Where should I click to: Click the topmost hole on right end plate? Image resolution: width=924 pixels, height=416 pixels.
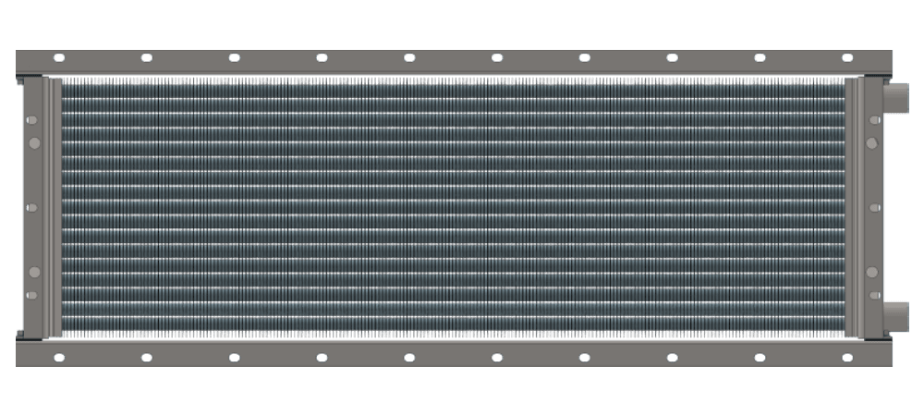(x=871, y=119)
